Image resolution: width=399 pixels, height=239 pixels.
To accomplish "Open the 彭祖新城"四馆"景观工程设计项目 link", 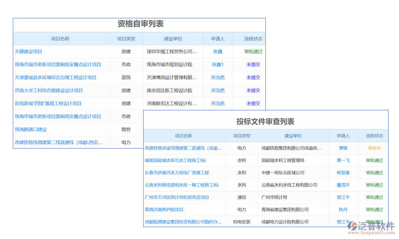I will pyautogui.click(x=48, y=103).
